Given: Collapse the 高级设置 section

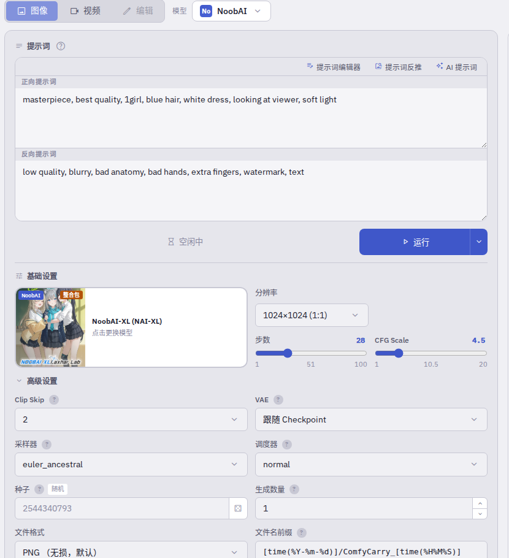Looking at the screenshot, I should pos(36,381).
